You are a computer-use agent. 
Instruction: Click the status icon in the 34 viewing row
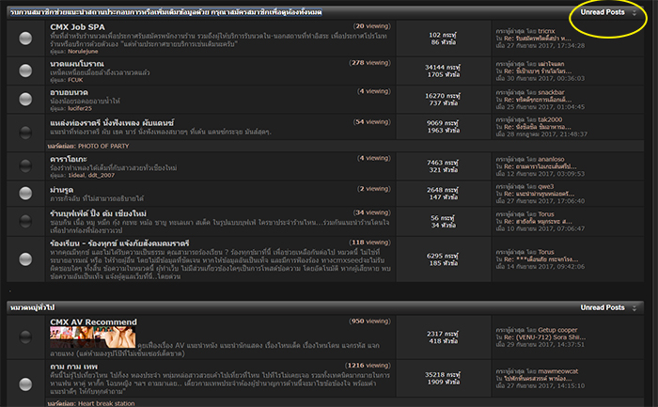(x=25, y=221)
